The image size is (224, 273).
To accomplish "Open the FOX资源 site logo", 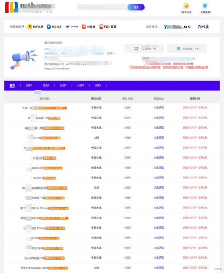I will [x=108, y=26].
